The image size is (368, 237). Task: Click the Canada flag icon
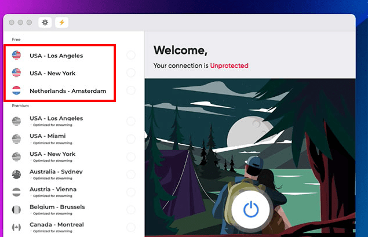(x=16, y=227)
